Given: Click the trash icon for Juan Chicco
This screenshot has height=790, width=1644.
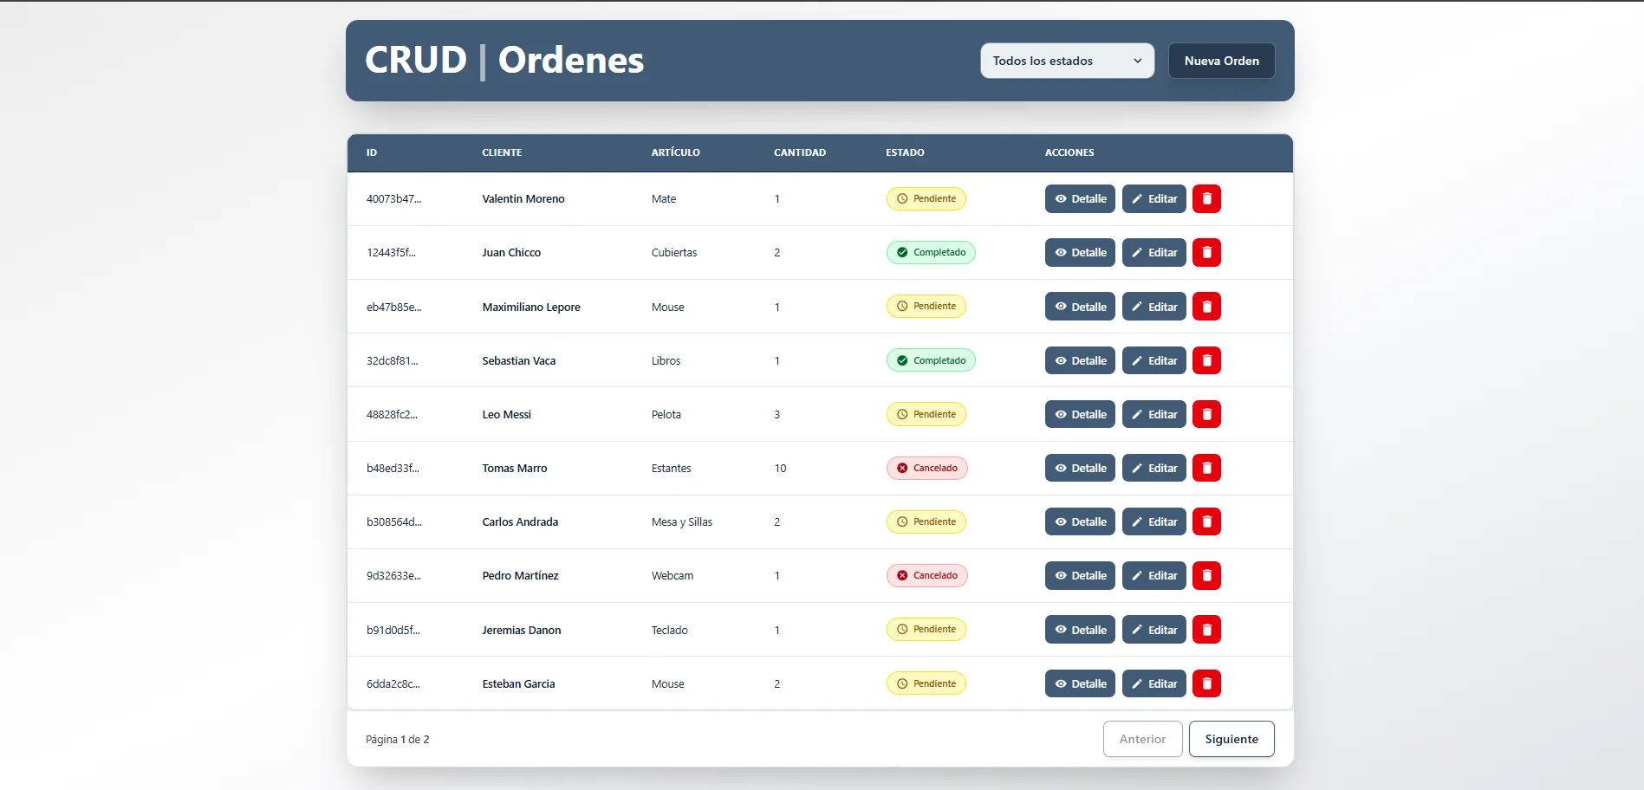Looking at the screenshot, I should [x=1206, y=253].
